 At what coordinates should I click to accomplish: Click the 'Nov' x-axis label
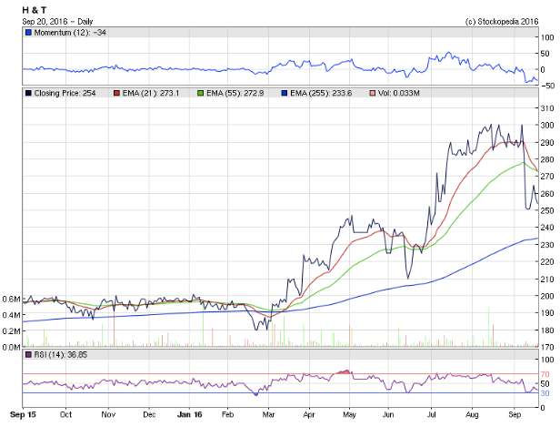point(108,414)
